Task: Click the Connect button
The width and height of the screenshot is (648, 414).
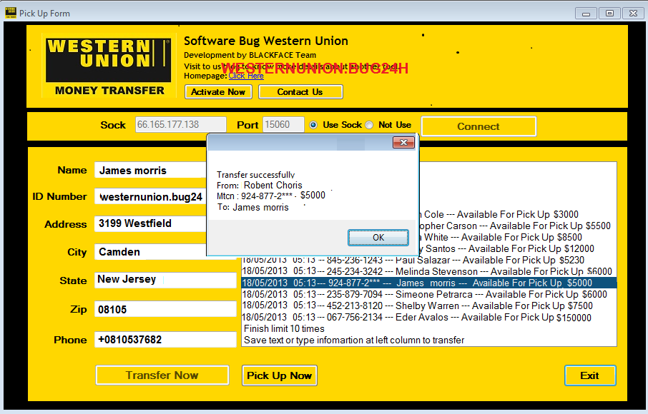Action: [x=478, y=126]
